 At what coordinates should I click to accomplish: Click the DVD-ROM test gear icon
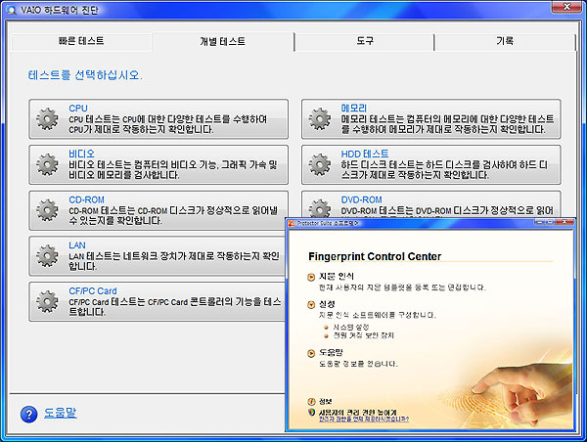point(319,208)
